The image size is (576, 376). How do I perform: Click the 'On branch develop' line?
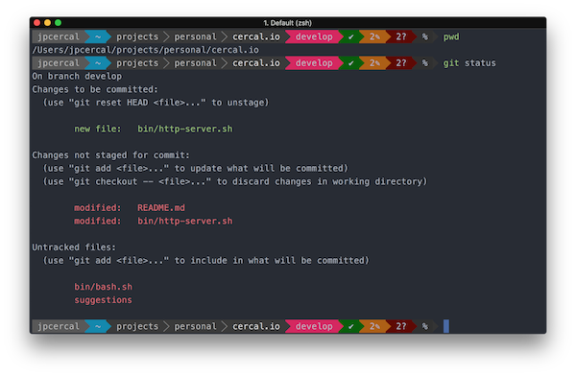tap(77, 76)
